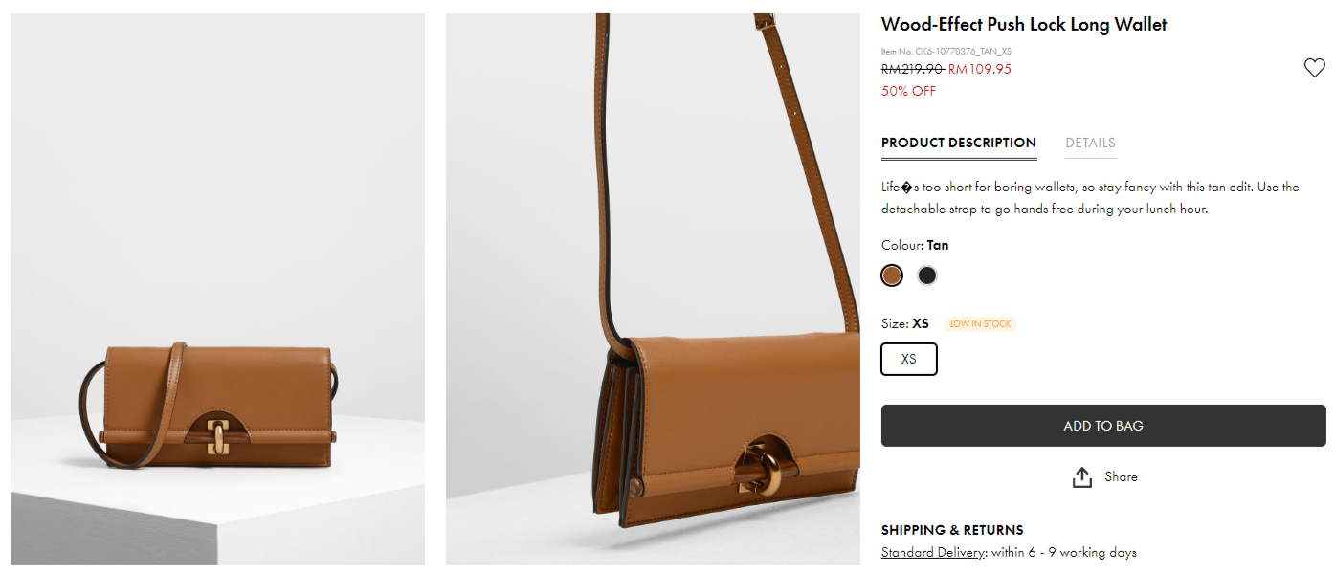Switch to the DETAILS tab

pyautogui.click(x=1090, y=143)
